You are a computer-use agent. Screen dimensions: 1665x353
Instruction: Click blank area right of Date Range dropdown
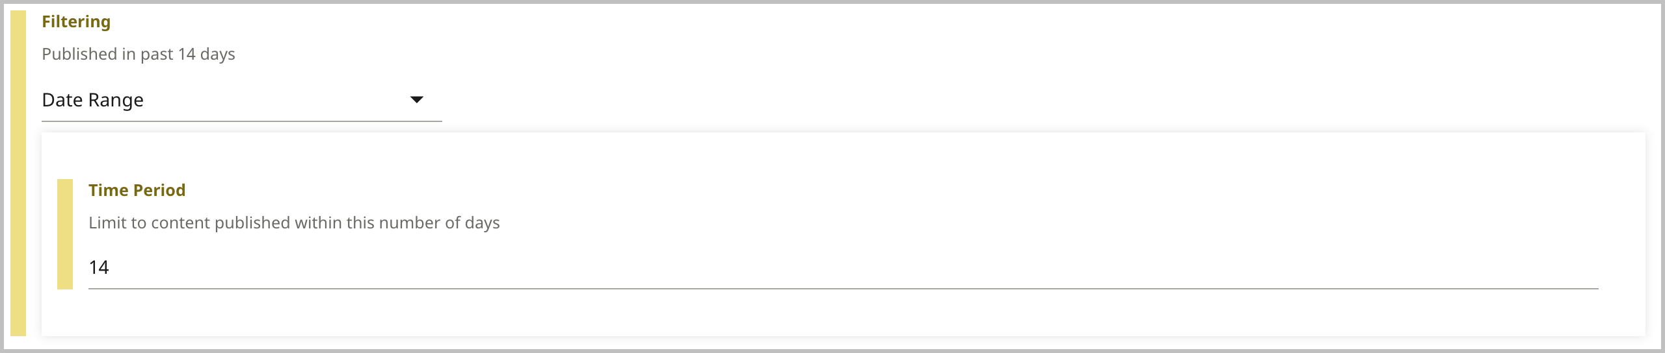tap(976, 100)
